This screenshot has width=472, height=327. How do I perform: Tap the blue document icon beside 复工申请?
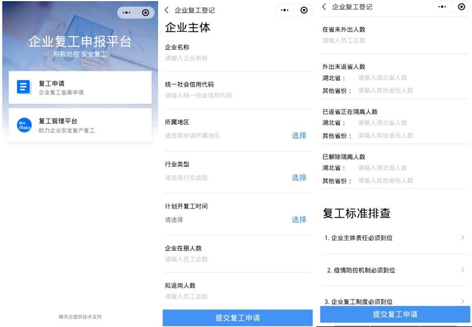(24, 87)
